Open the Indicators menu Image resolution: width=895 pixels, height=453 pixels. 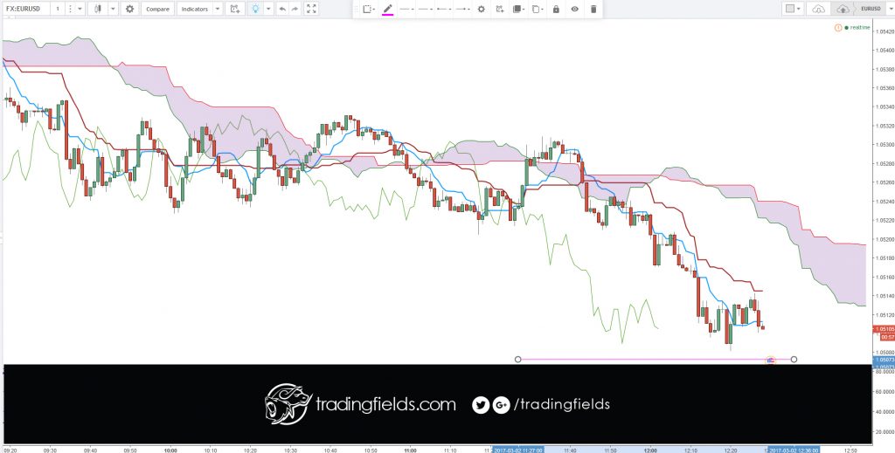coord(195,9)
